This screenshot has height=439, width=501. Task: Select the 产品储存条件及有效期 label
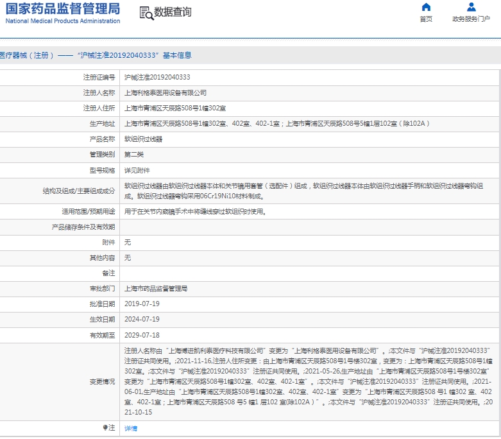(x=83, y=227)
